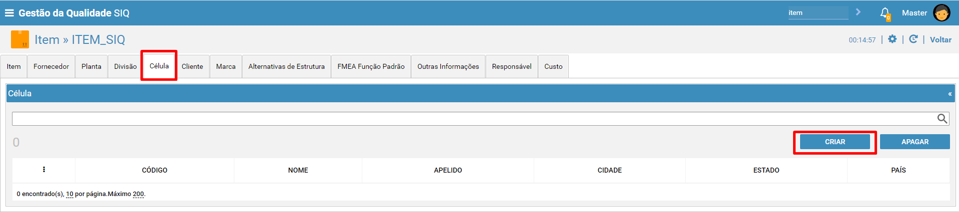Click the Voltar link
This screenshot has width=959, height=212.
941,40
